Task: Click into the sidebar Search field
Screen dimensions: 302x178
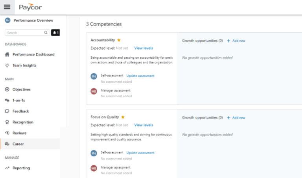Action: coord(28,33)
